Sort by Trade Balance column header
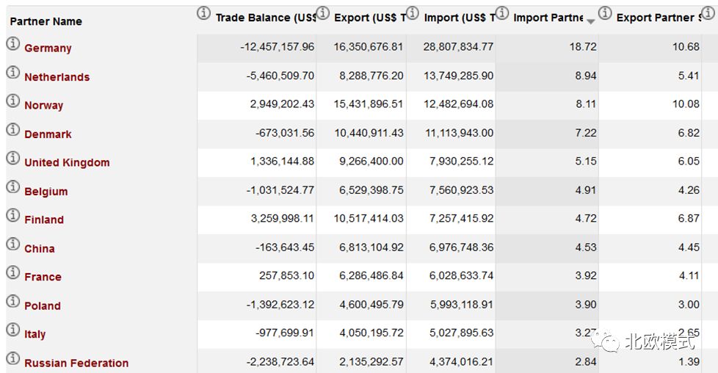 (265, 18)
